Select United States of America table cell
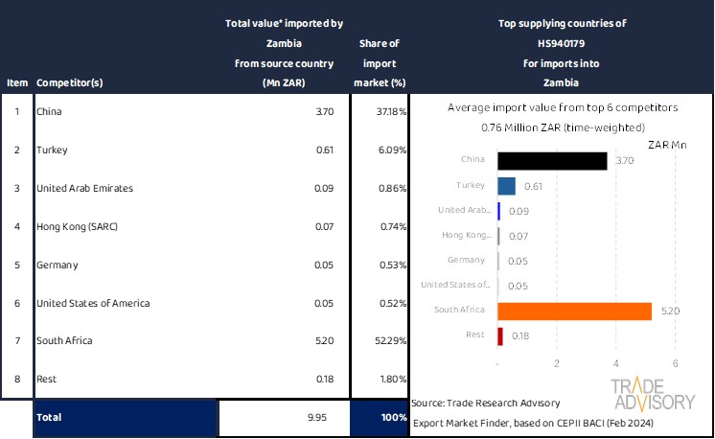 tap(92, 304)
